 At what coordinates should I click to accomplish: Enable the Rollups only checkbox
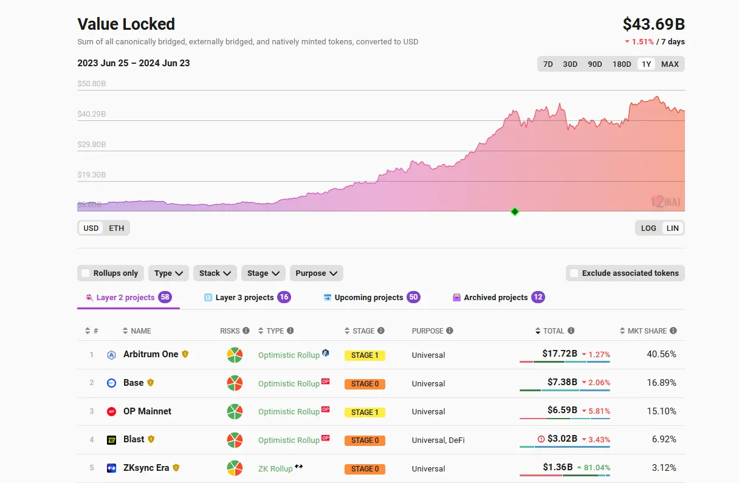[86, 273]
